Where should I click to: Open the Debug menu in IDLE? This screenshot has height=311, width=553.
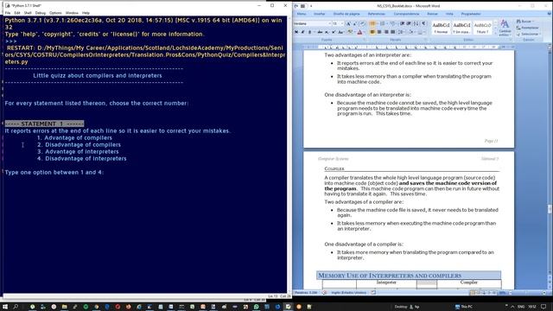click(x=41, y=13)
